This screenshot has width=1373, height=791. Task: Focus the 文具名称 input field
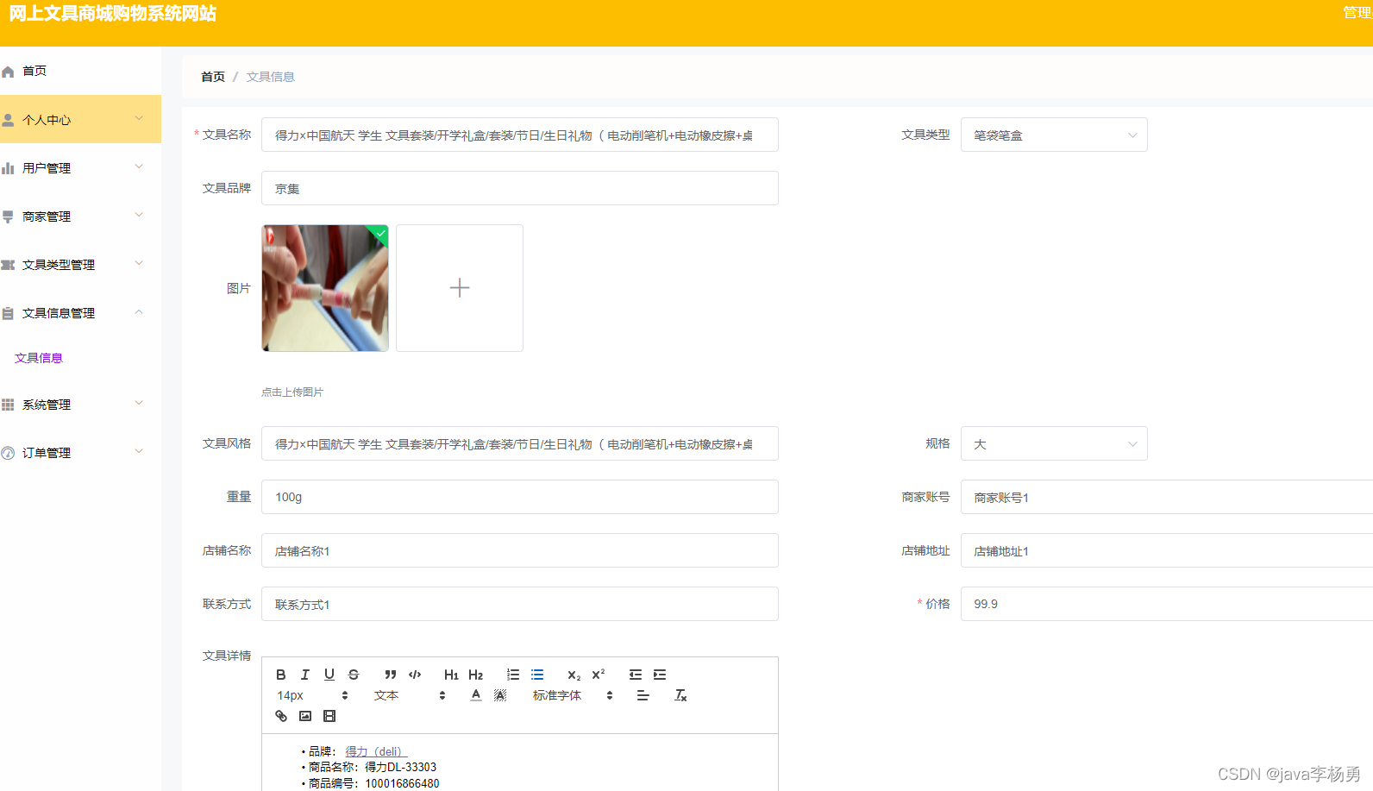coord(520,135)
